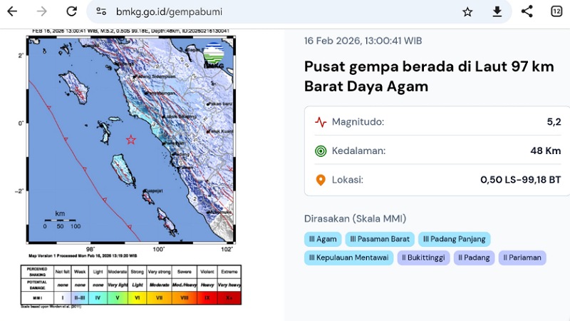Click the MMI VIII orange legend cell
The image size is (570, 321).
click(185, 297)
